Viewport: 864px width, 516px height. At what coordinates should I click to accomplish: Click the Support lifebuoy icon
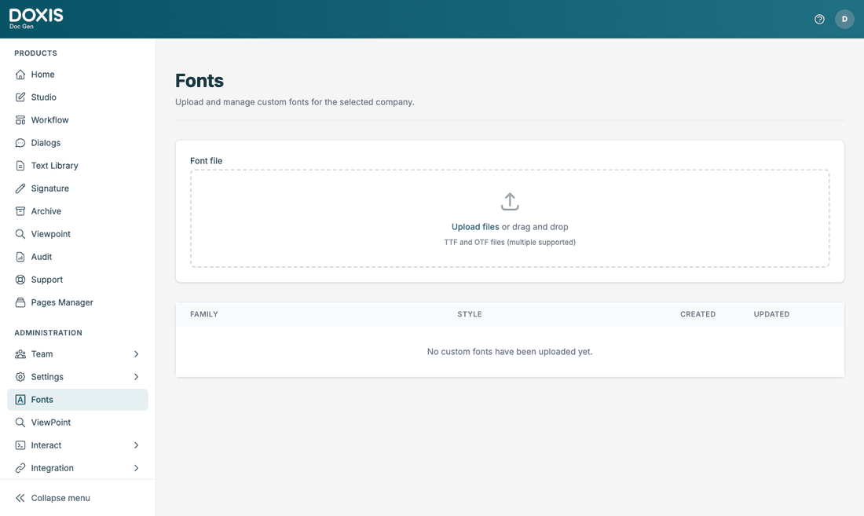20,280
